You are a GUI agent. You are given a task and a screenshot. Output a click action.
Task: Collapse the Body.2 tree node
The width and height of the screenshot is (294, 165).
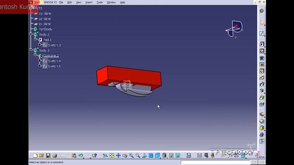point(31,33)
